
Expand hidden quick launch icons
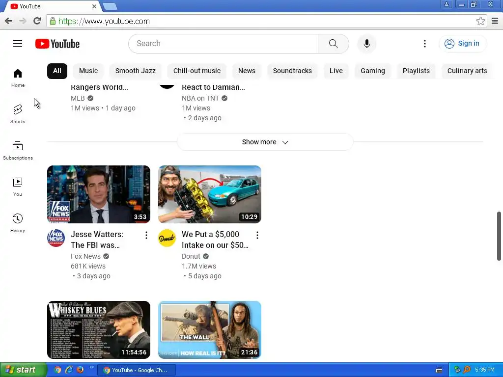[x=91, y=367]
